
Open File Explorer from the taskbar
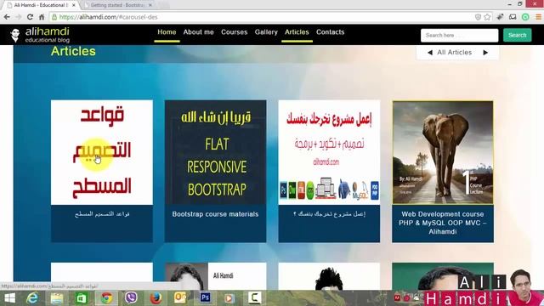[57, 298]
